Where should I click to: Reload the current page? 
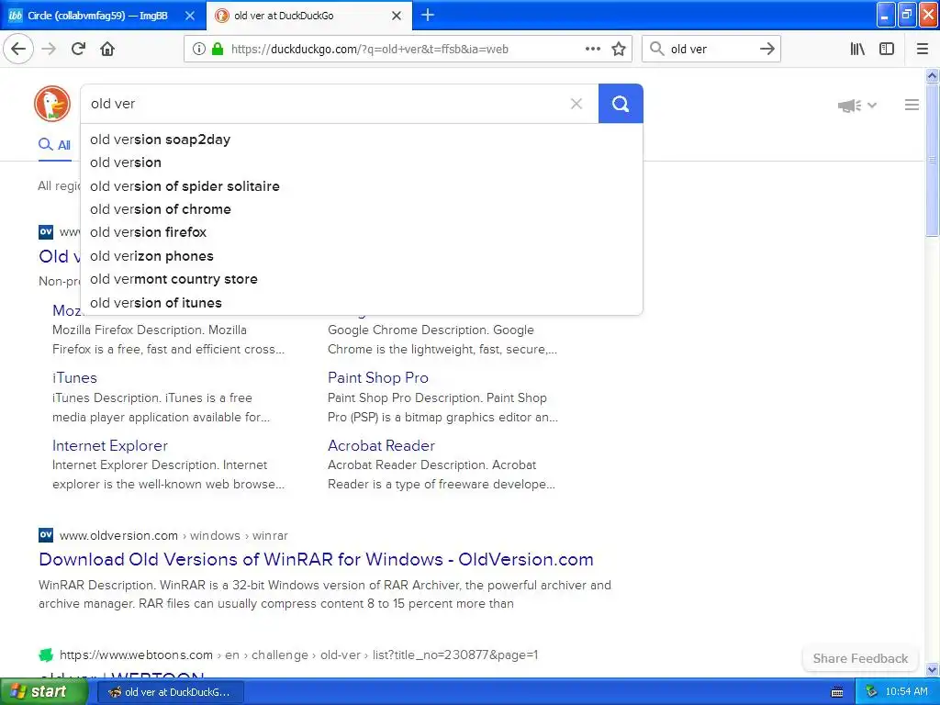point(79,49)
